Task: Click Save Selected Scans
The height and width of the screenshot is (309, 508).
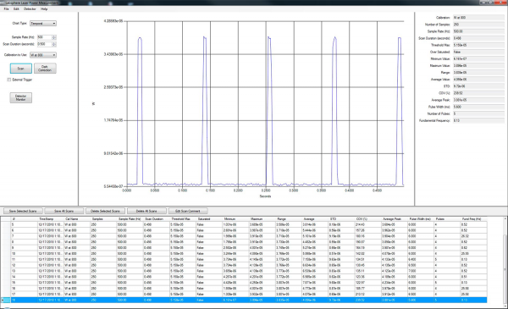Action: click(x=23, y=211)
